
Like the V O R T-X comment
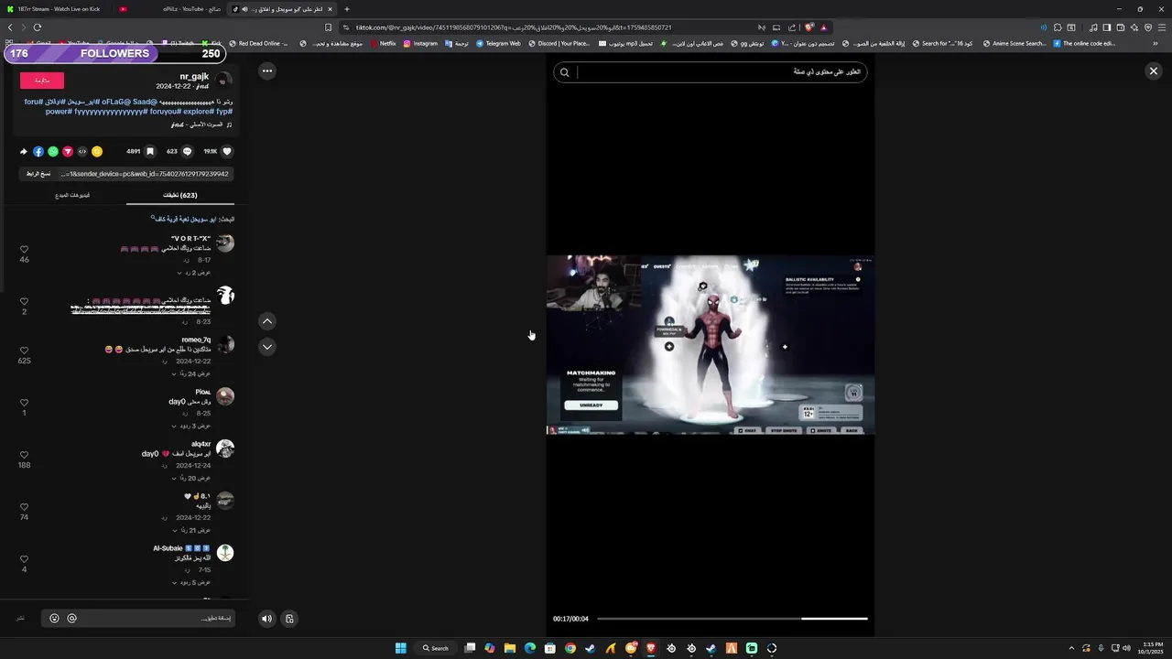click(25, 249)
